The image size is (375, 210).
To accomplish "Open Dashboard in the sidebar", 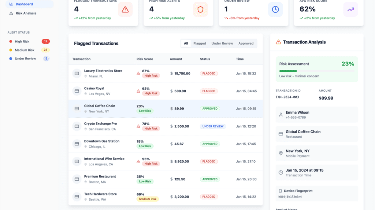I will point(24,4).
